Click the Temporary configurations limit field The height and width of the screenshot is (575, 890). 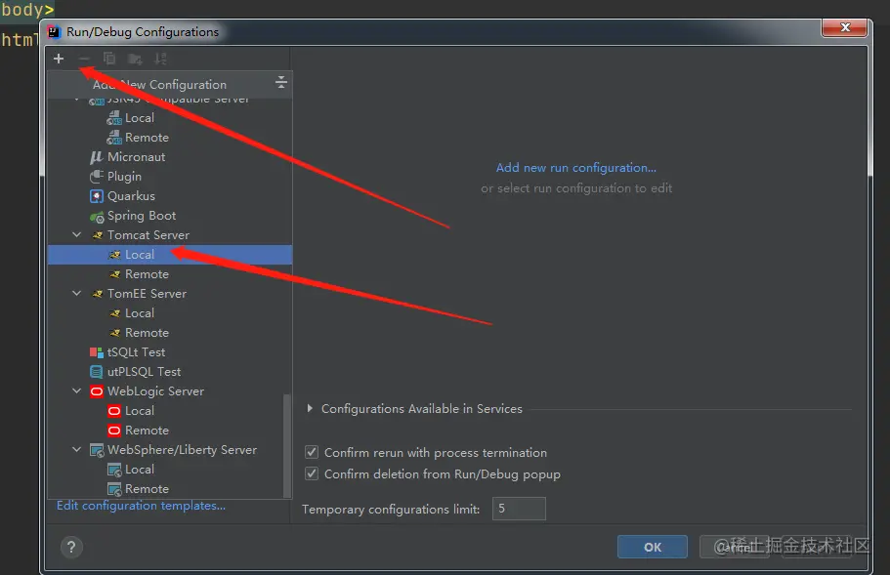[519, 509]
